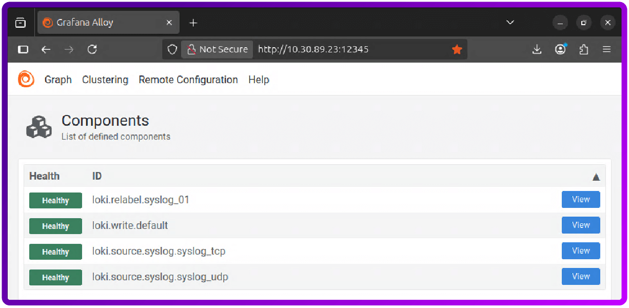The width and height of the screenshot is (629, 308).
Task: Open the Downloads icon in the toolbar
Action: (537, 49)
